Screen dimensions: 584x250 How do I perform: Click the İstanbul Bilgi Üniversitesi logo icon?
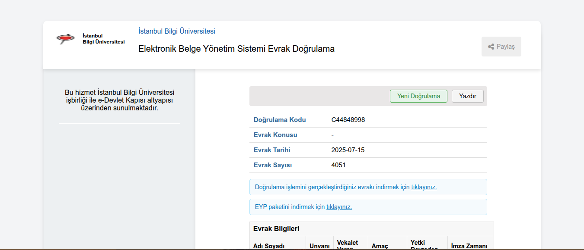(x=65, y=39)
